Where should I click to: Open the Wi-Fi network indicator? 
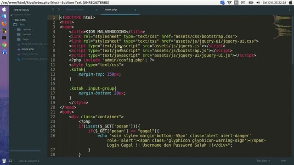[x=229, y=3]
